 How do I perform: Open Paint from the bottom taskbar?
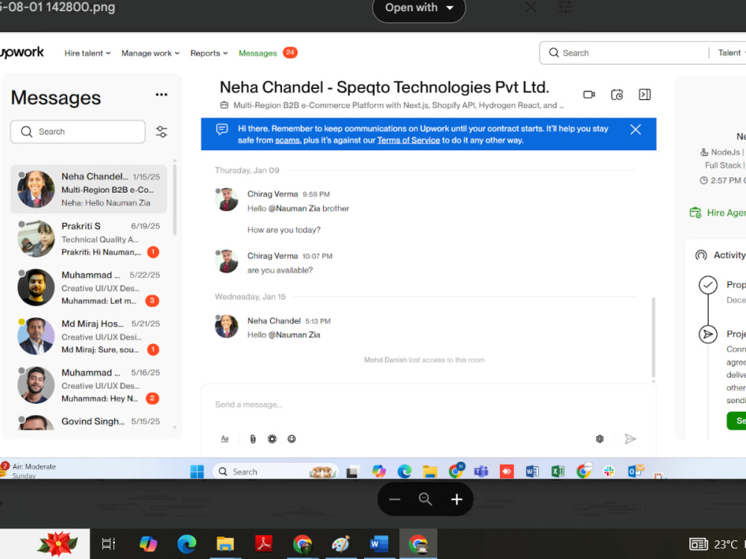(x=341, y=543)
